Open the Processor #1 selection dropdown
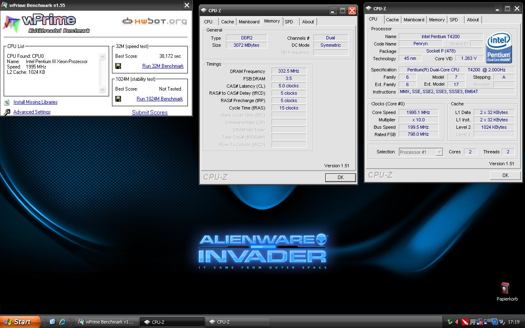Screen dimensions: 525x328 tap(439, 152)
